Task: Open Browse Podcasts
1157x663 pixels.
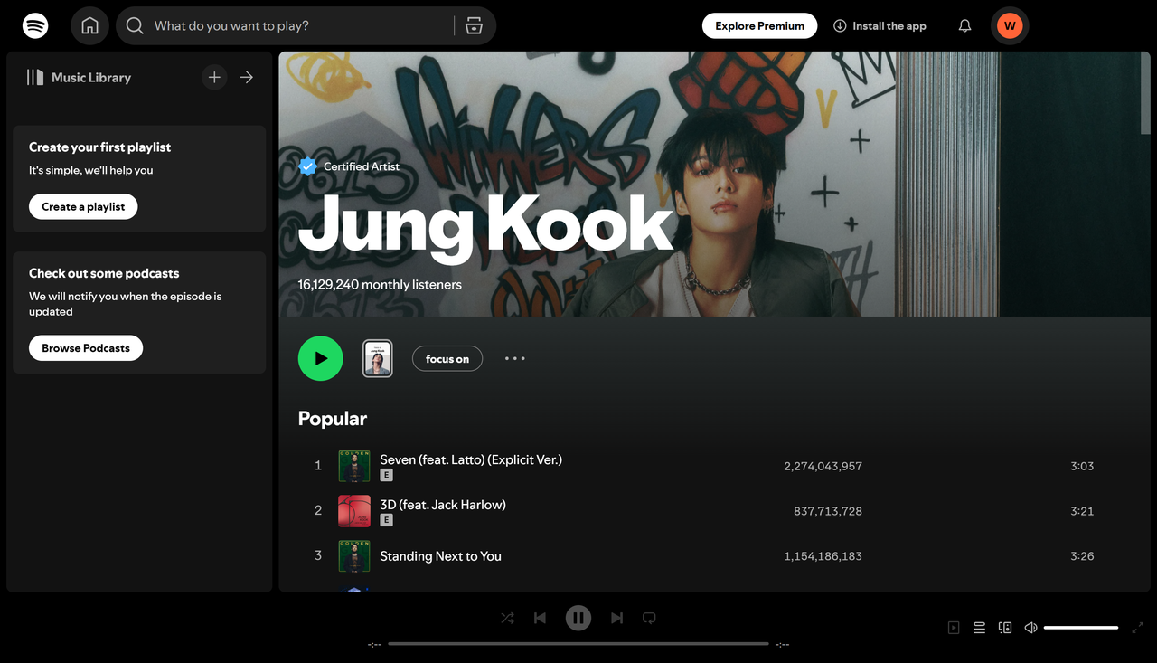Action: [85, 347]
